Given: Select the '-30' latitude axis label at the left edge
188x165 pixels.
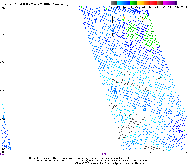Looking at the screenshot, I should point(2,8).
